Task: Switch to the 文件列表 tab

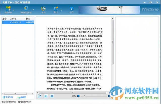Action: pyautogui.click(x=8, y=97)
